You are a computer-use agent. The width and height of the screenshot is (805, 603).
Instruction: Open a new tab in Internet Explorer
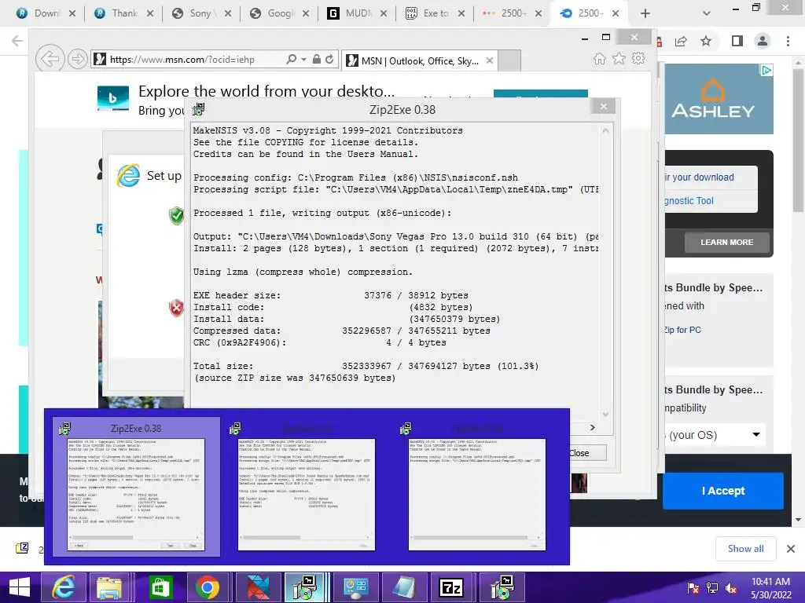coord(509,60)
